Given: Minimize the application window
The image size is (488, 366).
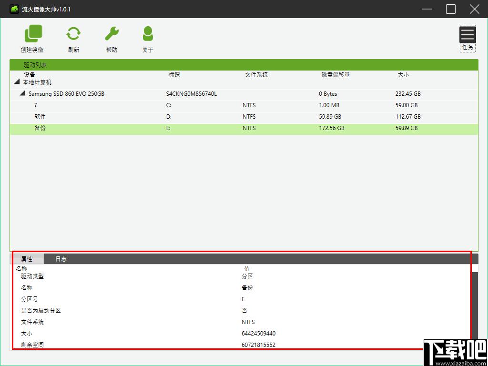Looking at the screenshot, I should coord(427,9).
